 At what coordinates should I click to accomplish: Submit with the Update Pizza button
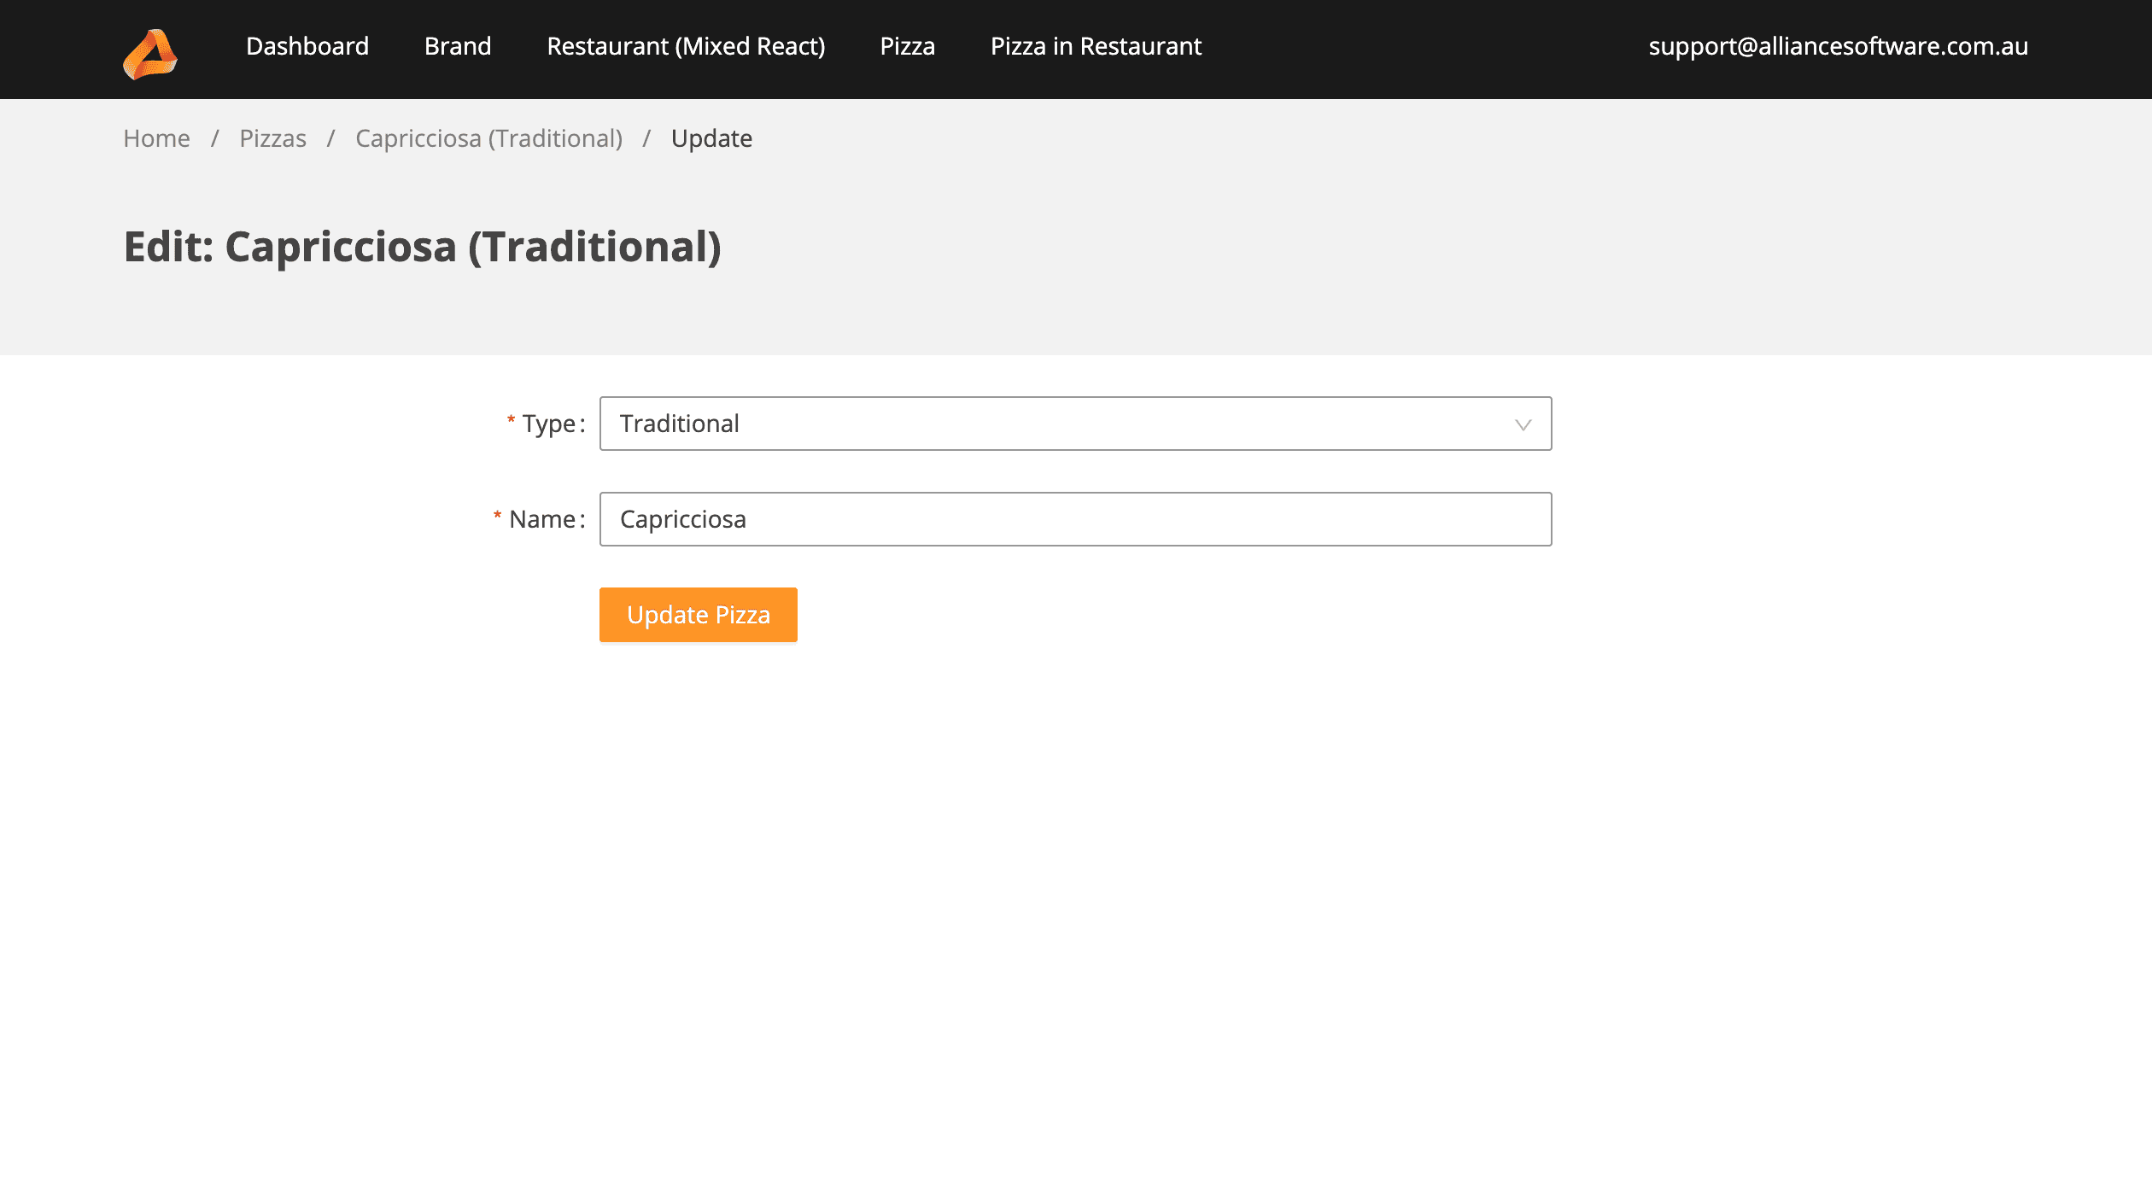[698, 615]
